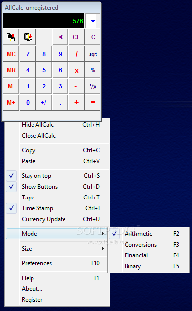Click the decimal point button

click(x=60, y=103)
